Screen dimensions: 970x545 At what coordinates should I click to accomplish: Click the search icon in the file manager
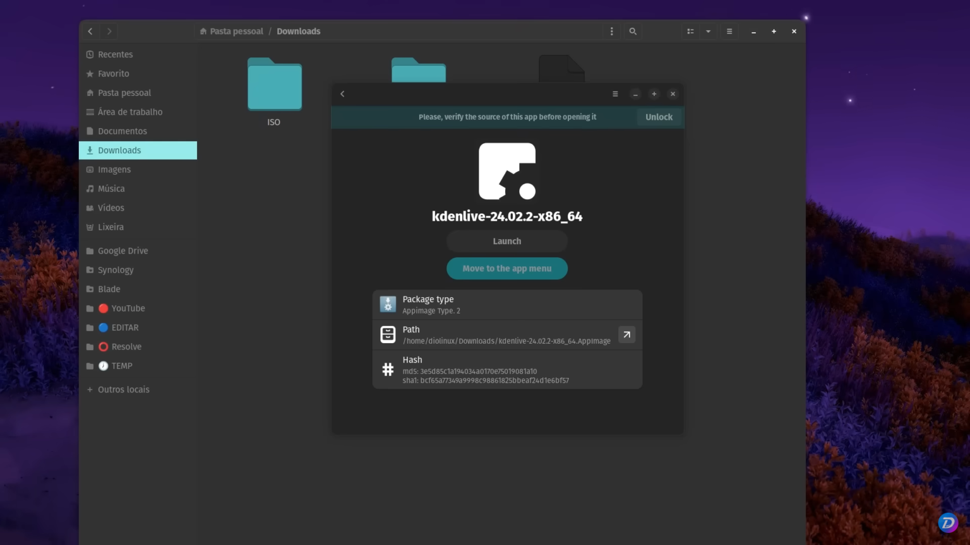(633, 32)
